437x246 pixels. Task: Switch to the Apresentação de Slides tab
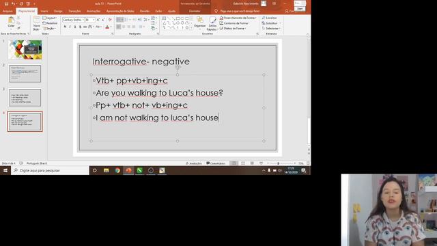pyautogui.click(x=120, y=11)
